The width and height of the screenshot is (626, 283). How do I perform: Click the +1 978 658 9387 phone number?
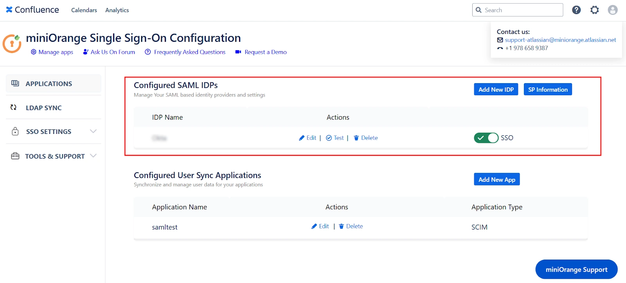(x=527, y=48)
